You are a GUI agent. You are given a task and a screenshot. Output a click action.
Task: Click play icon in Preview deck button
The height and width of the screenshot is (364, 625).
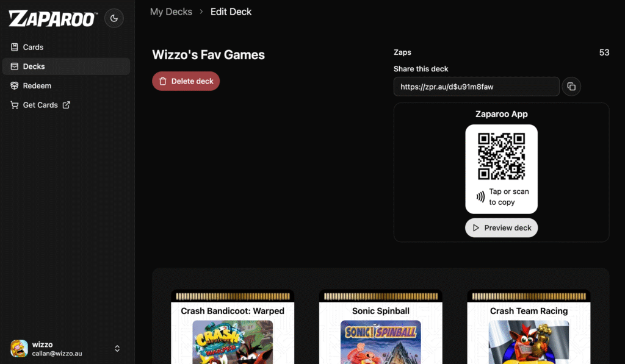[476, 228]
